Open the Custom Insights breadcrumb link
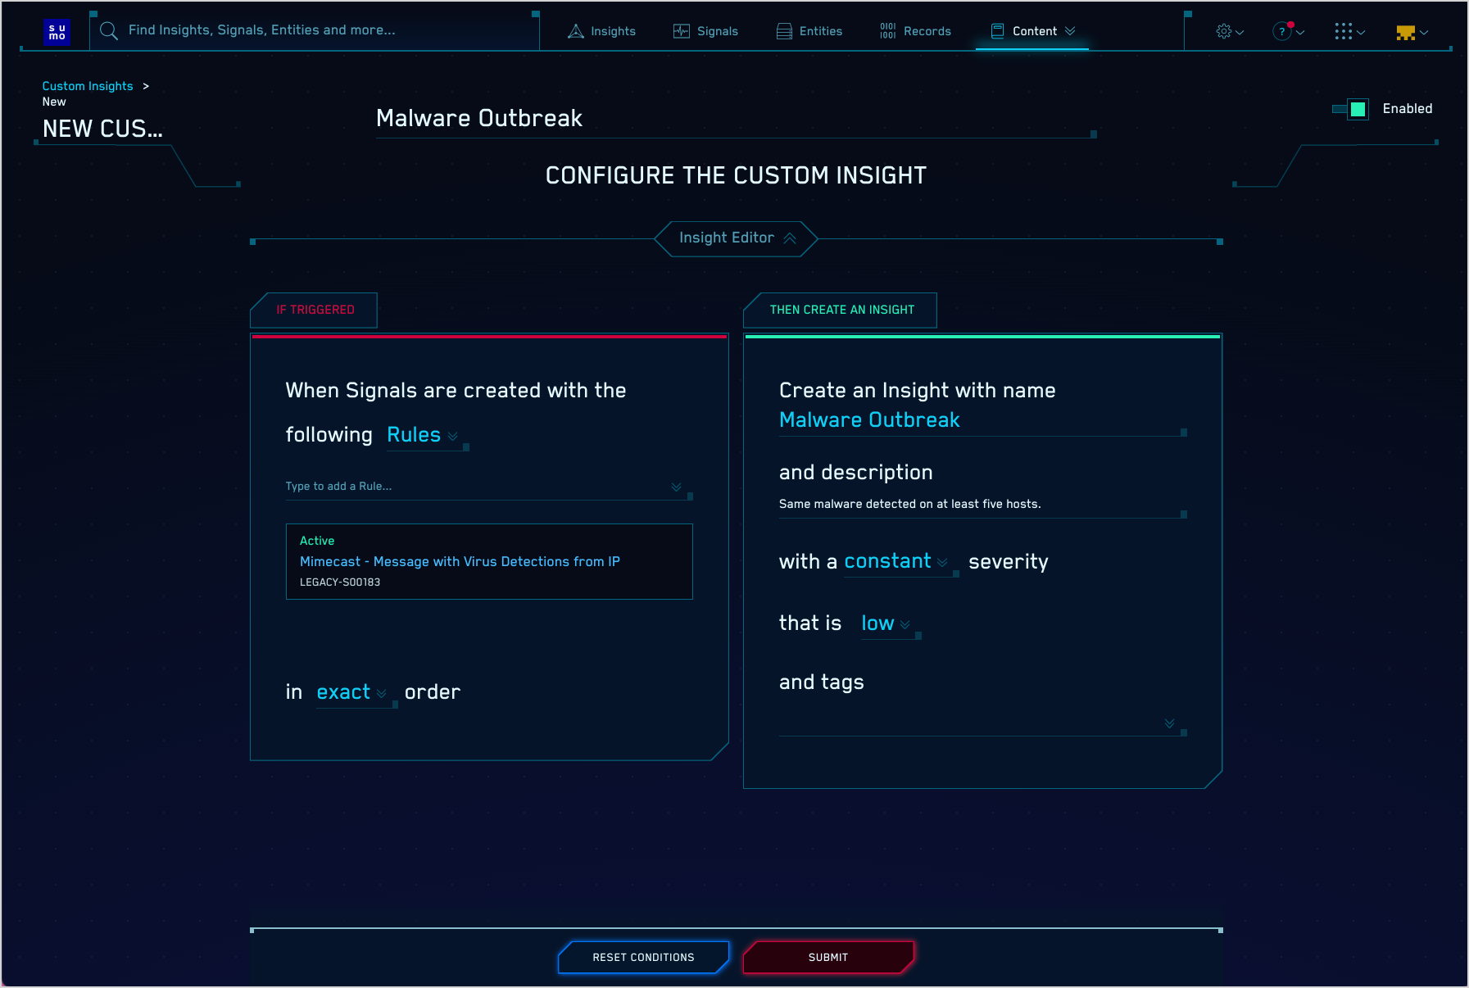The height and width of the screenshot is (988, 1469). pos(87,85)
